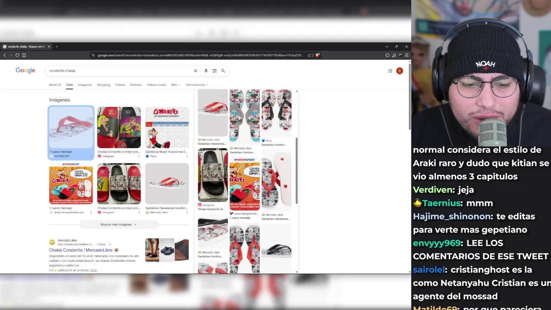Open the extensions puzzle icon
The width and height of the screenshot is (551, 310).
[387, 55]
